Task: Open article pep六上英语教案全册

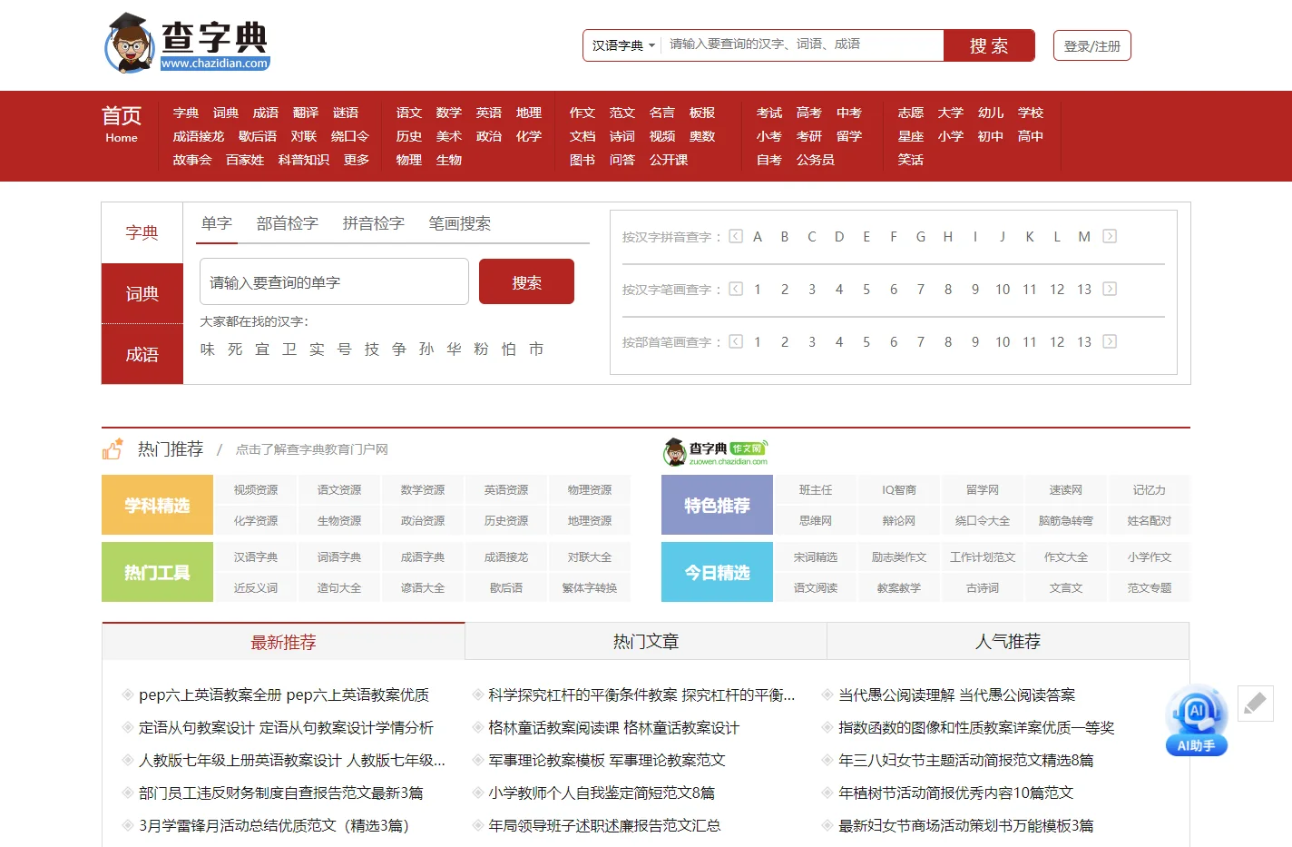Action: [284, 695]
